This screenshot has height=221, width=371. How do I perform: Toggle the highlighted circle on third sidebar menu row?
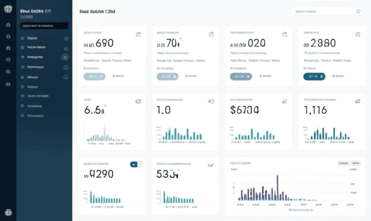[x=65, y=57]
